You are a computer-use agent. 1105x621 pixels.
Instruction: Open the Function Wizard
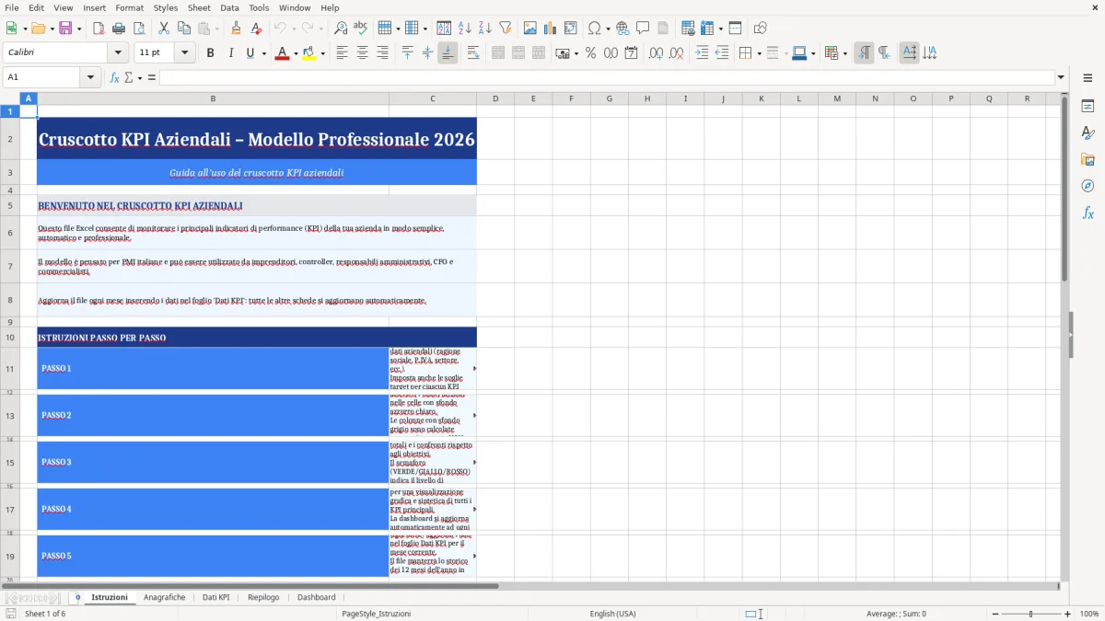114,77
